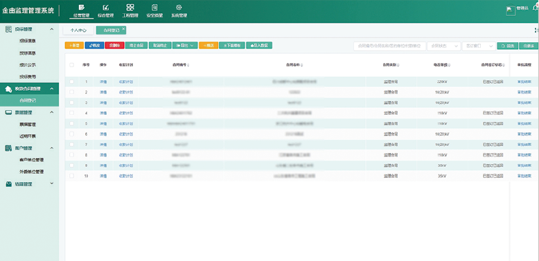This screenshot has width=539, height=261.
Task: Click the contract search input field
Action: pos(390,46)
